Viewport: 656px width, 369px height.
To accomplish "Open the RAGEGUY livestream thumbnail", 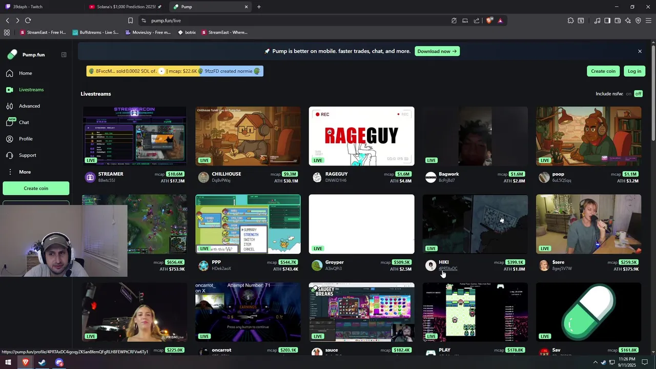I will click(x=361, y=136).
